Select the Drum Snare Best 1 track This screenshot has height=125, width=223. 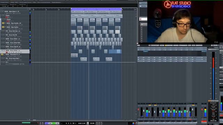click(13, 58)
